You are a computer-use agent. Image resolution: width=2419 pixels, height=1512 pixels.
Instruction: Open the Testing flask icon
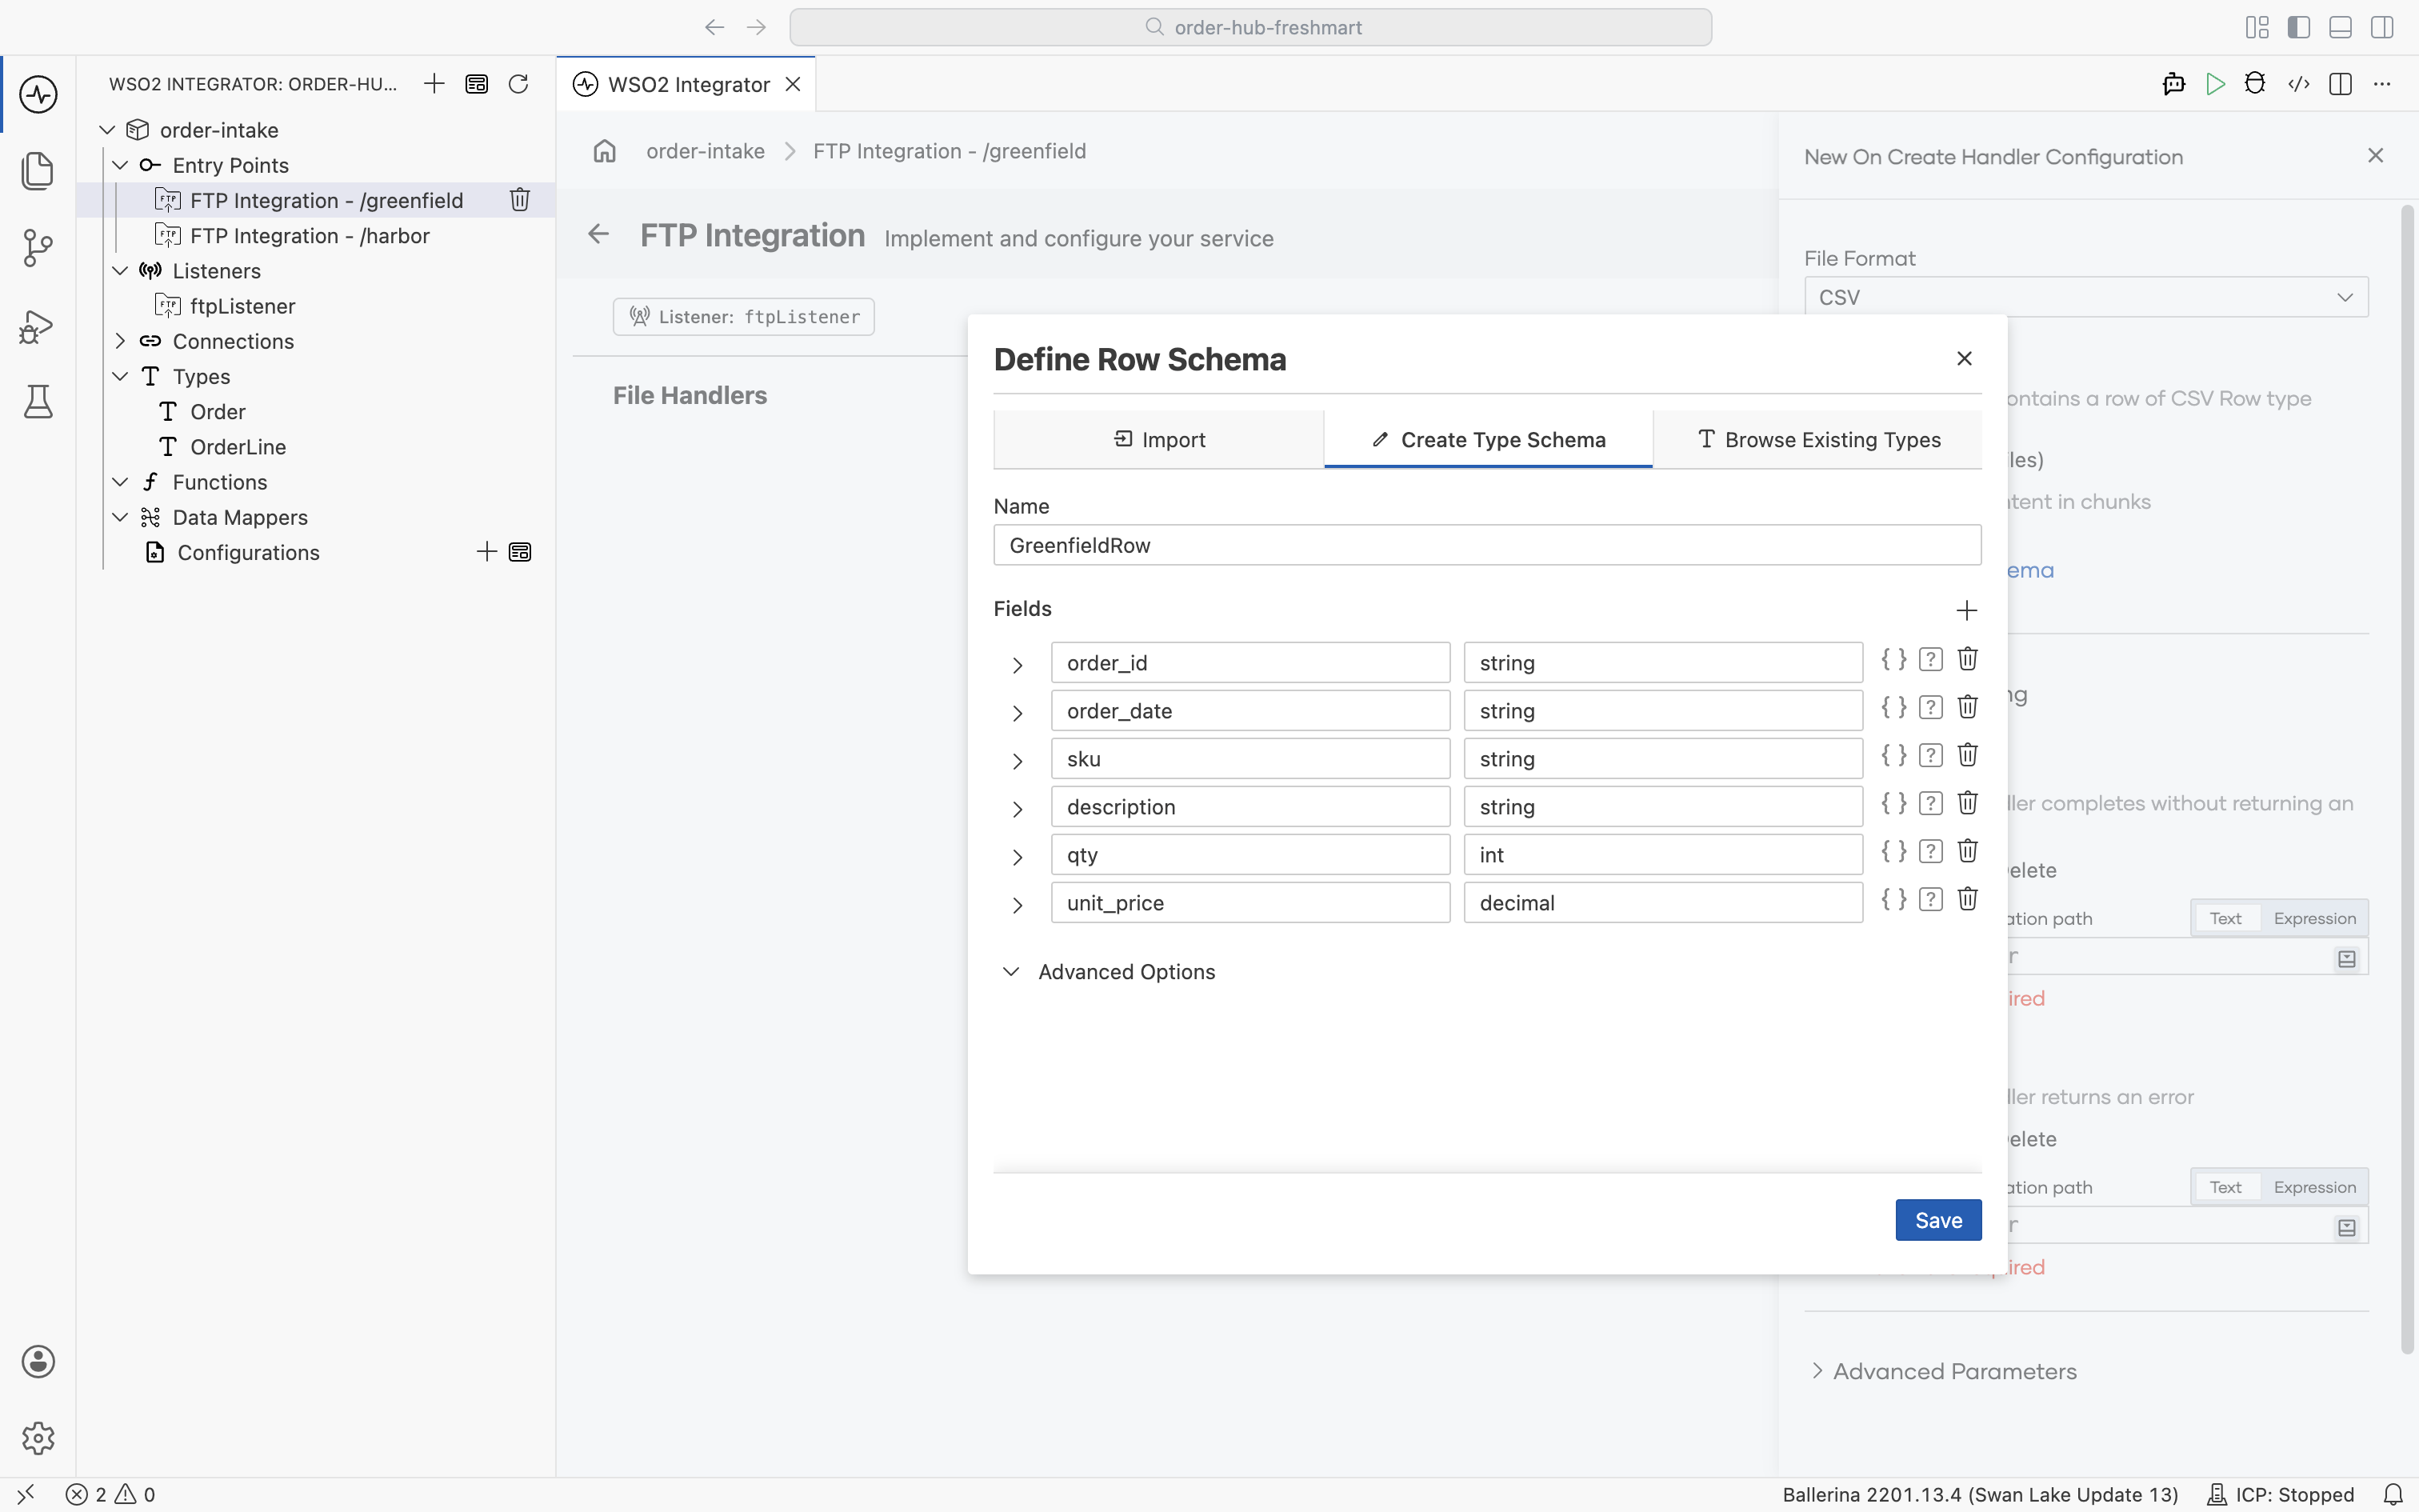tap(38, 402)
